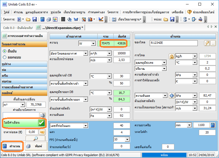Click the green no-warnings checkmark indicator
This screenshot has height=158, width=219.
click(41, 123)
